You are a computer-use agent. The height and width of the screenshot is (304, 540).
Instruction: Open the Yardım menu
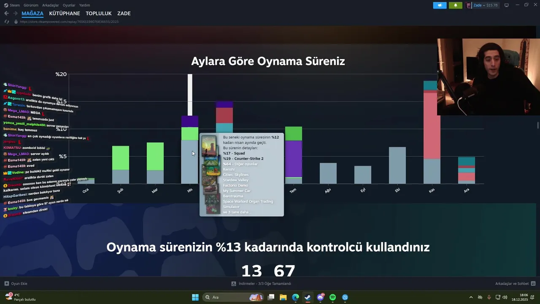pos(84,5)
